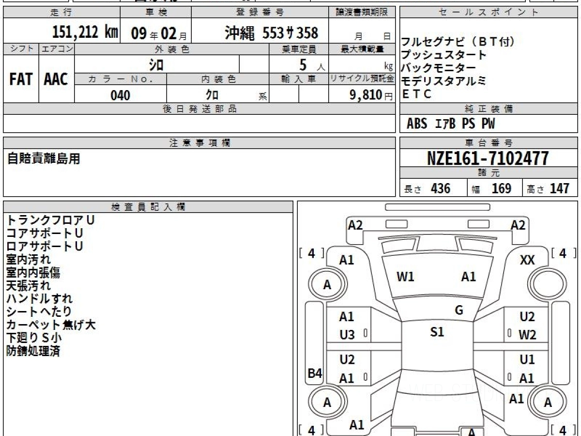Select the バックモニター sales point
Viewport: 581px width, 436px height.
pos(438,68)
